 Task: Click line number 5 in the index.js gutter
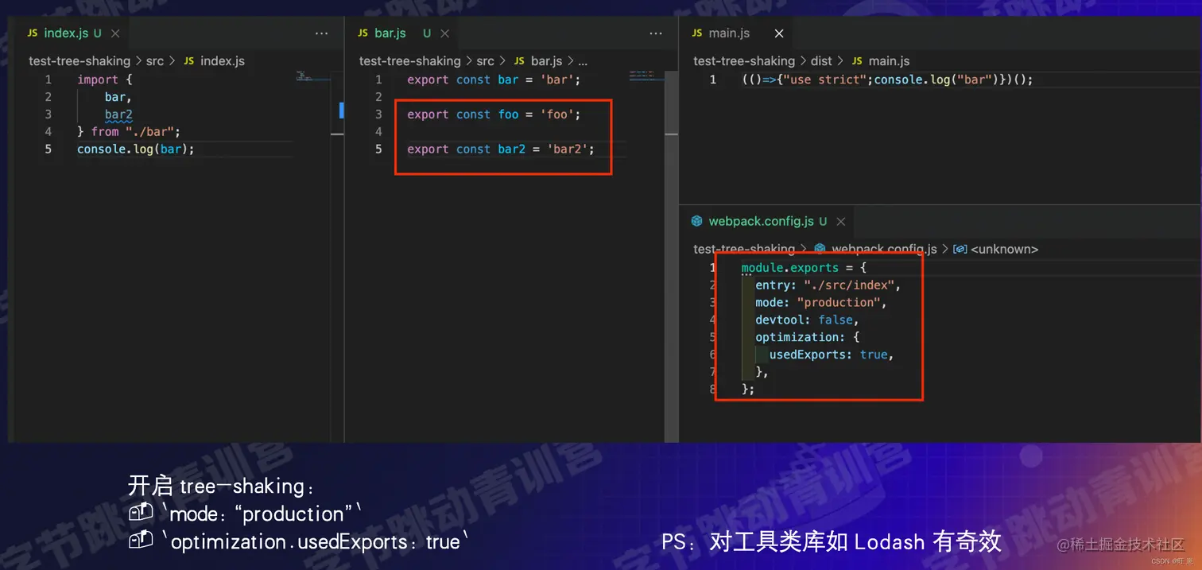click(48, 149)
